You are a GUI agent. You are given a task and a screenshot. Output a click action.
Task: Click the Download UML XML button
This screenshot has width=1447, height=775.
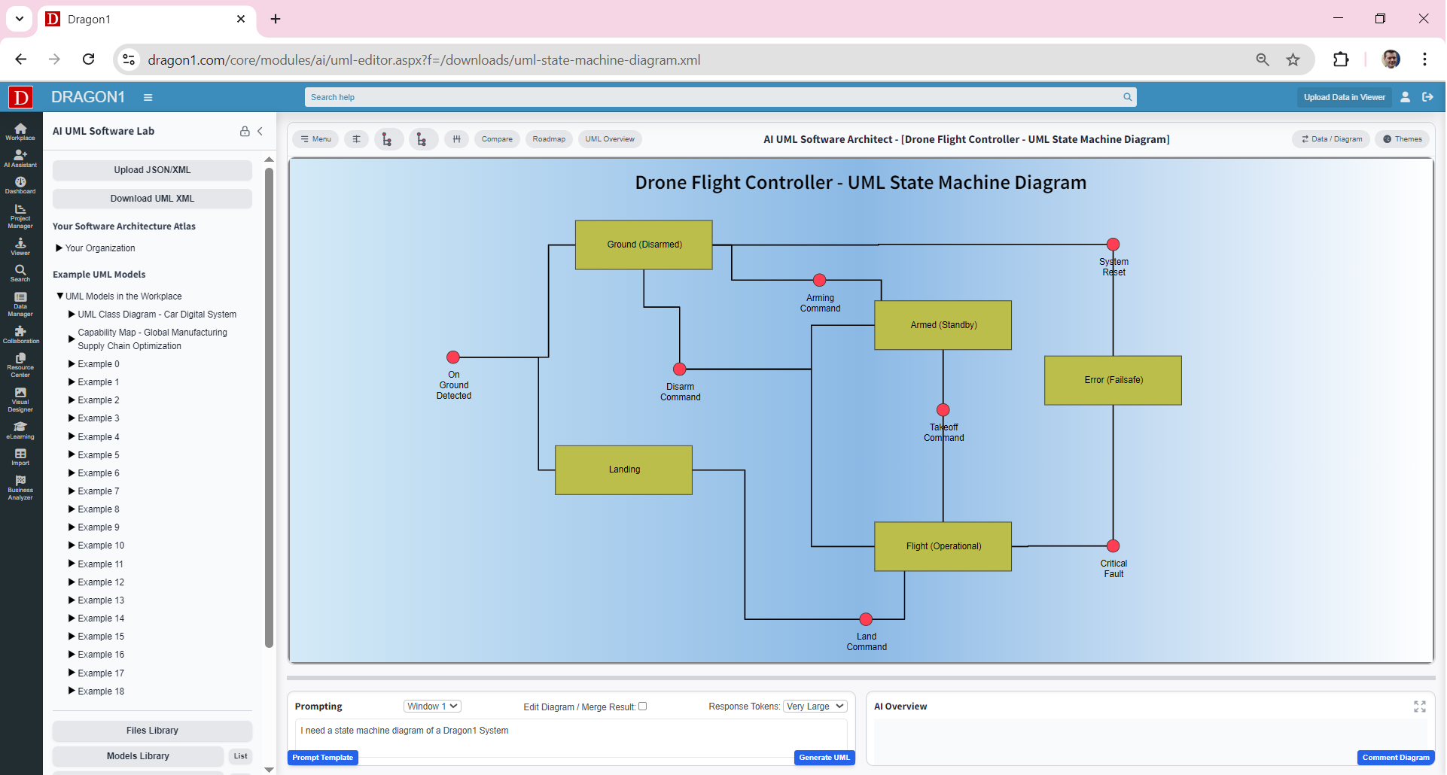click(151, 198)
